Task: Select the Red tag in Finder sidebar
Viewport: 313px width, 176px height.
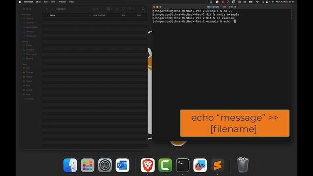Action: click(28, 68)
